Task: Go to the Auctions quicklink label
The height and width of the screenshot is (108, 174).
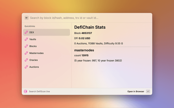Action: pyautogui.click(x=34, y=67)
